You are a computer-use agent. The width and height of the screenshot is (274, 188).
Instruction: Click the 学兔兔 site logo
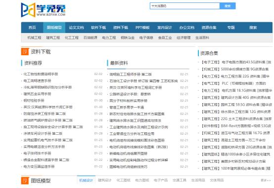click(43, 10)
